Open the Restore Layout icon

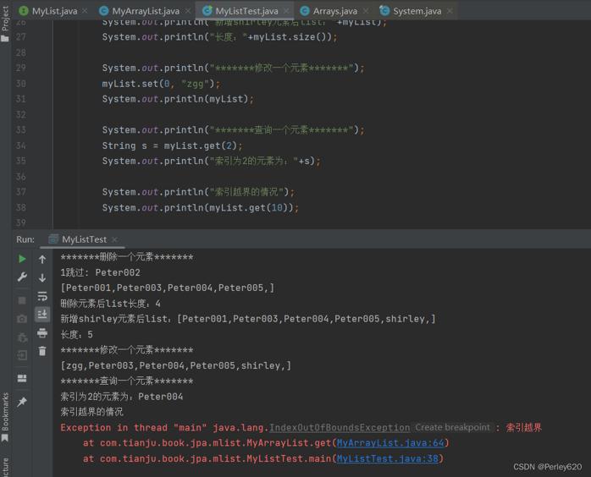click(x=22, y=378)
